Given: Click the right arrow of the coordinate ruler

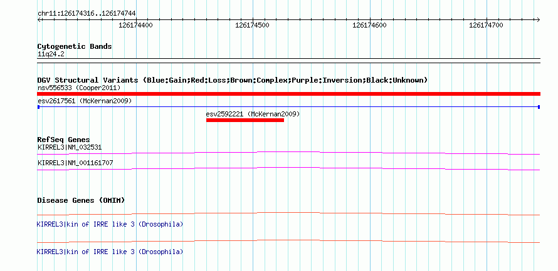Looking at the screenshot, I should [538, 19].
